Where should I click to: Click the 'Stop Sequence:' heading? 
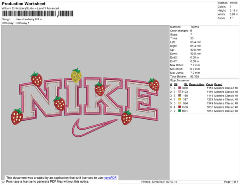(x=180, y=81)
